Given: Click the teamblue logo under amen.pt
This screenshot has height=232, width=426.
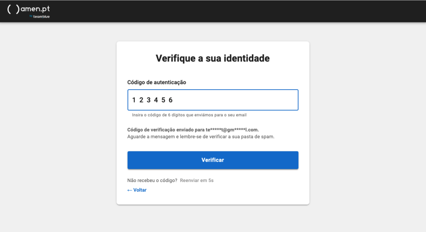Looking at the screenshot, I should click(39, 17).
